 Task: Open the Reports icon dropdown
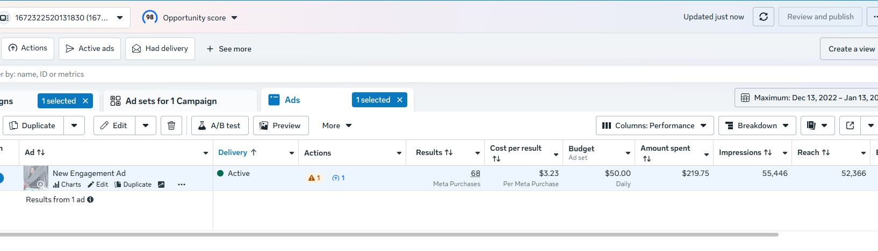(817, 125)
